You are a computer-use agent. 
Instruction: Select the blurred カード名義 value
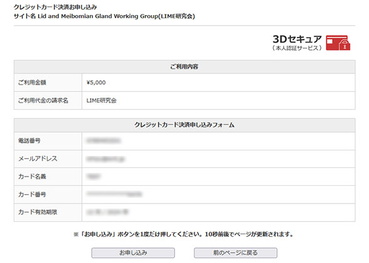pos(93,177)
